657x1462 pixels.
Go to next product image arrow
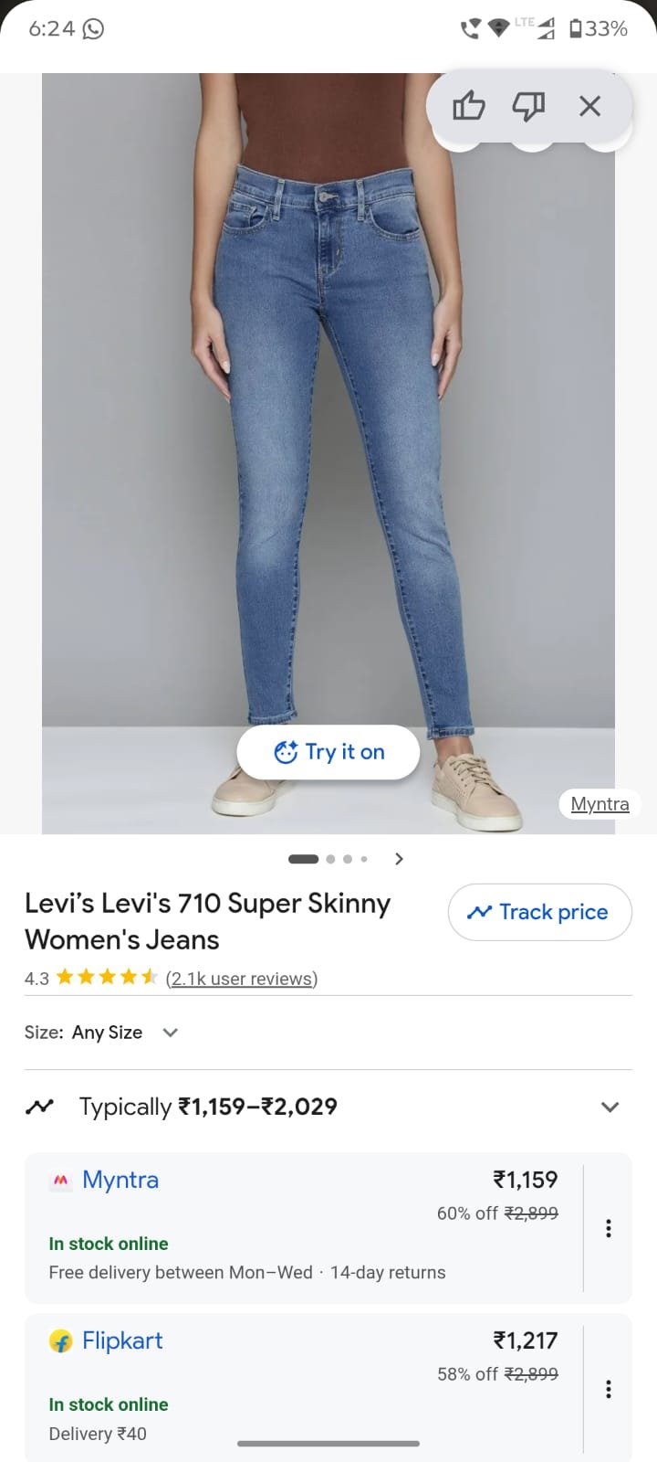point(399,859)
